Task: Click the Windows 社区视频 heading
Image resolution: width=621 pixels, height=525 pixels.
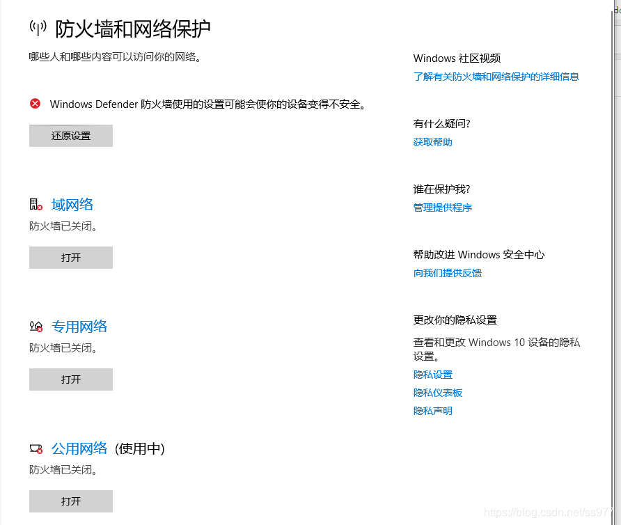Action: pyautogui.click(x=457, y=58)
